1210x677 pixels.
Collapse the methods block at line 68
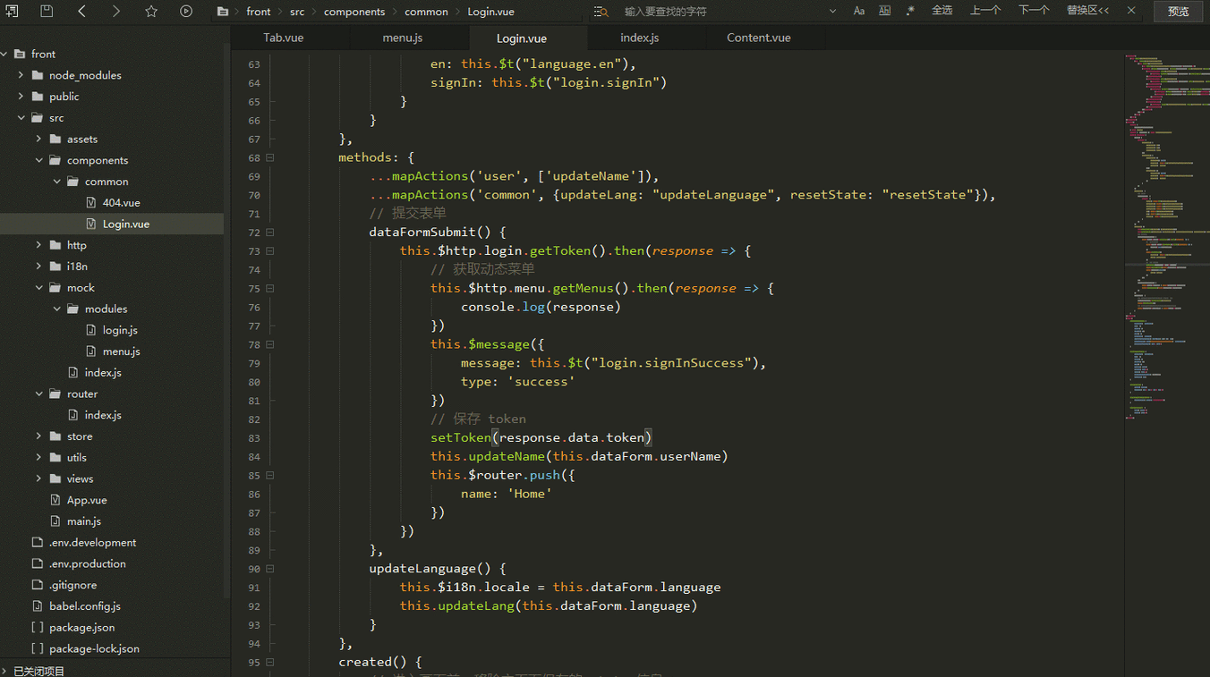tap(270, 157)
